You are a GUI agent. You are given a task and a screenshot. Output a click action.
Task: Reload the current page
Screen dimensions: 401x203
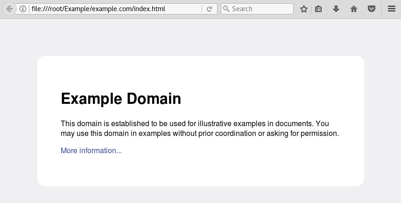(x=209, y=9)
